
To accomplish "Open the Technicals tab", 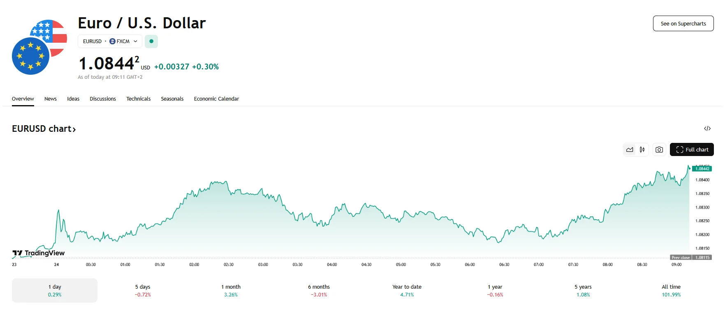I will (138, 99).
